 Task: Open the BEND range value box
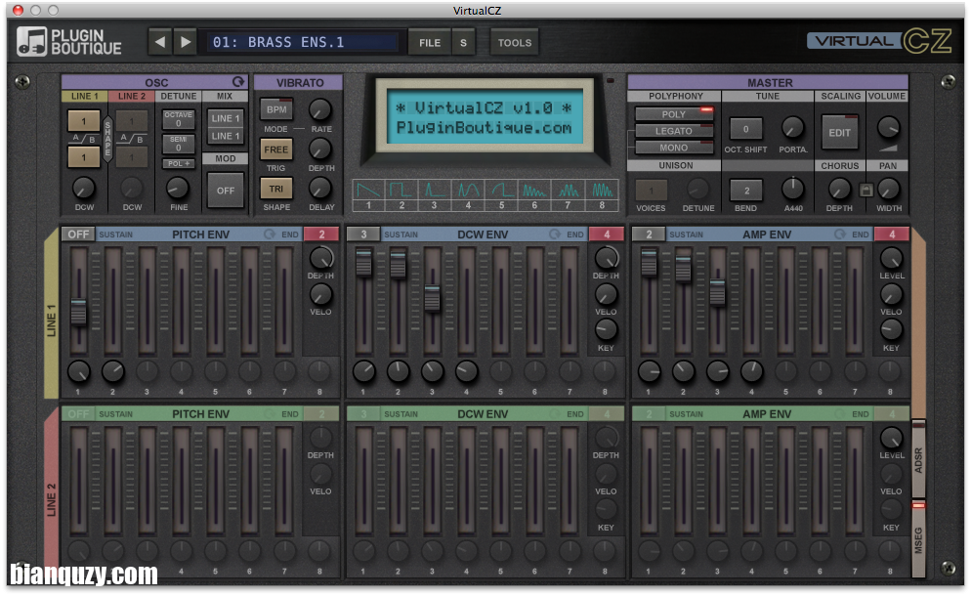pyautogui.click(x=746, y=191)
